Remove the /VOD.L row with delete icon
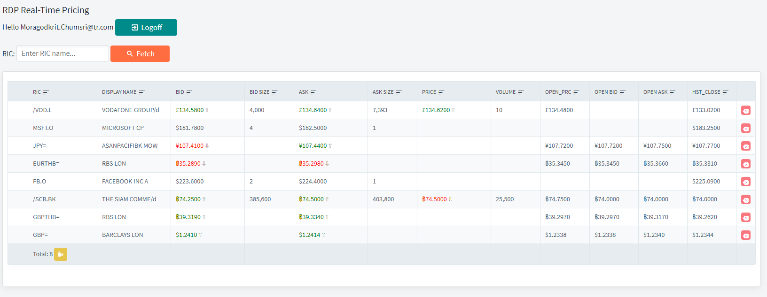This screenshot has width=767, height=297. 746,110
